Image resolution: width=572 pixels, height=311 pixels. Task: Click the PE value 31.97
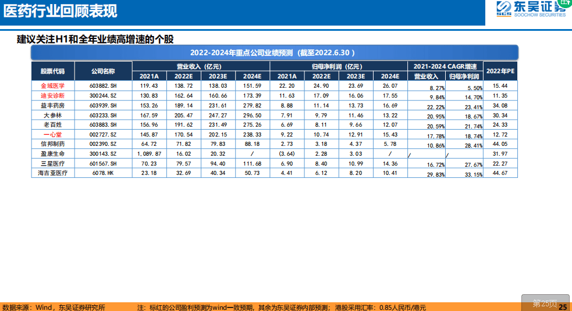click(500, 154)
